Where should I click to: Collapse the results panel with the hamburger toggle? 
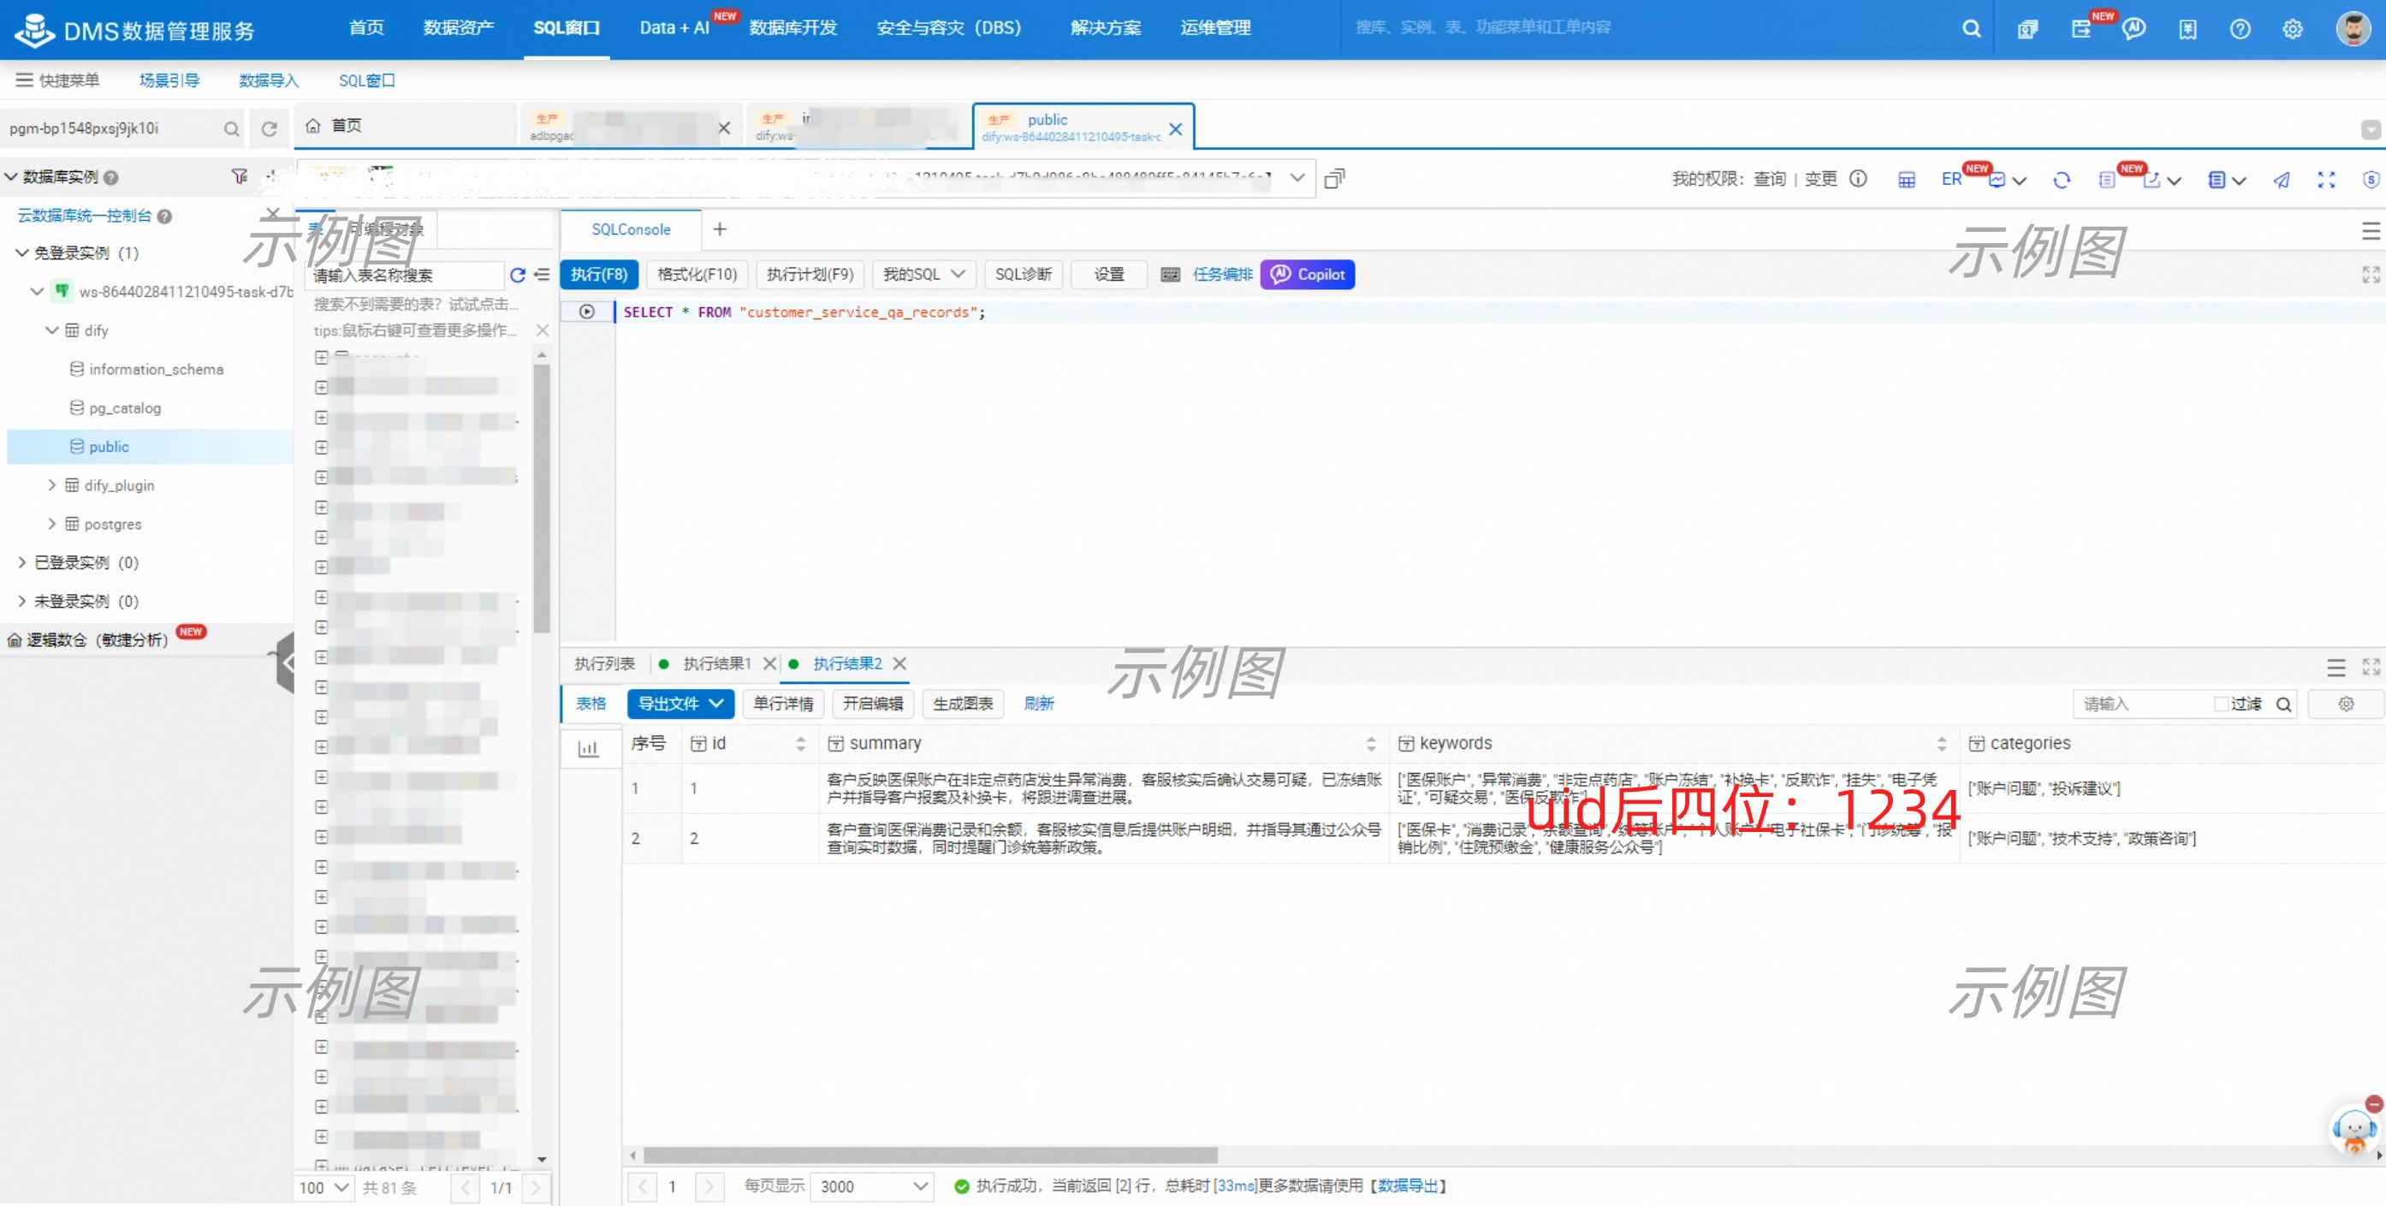pos(2335,667)
